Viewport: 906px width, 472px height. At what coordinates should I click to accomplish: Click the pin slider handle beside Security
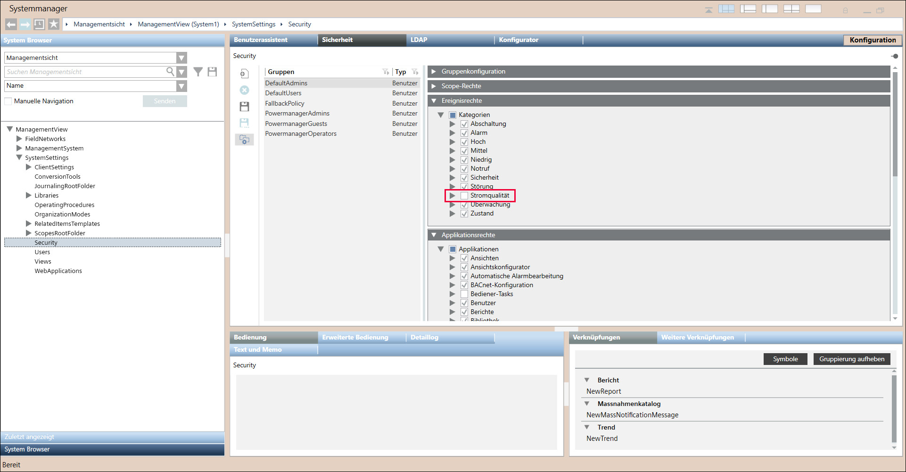[x=895, y=56]
